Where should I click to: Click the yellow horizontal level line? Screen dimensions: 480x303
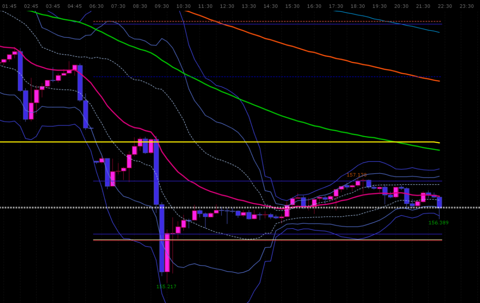coord(220,142)
